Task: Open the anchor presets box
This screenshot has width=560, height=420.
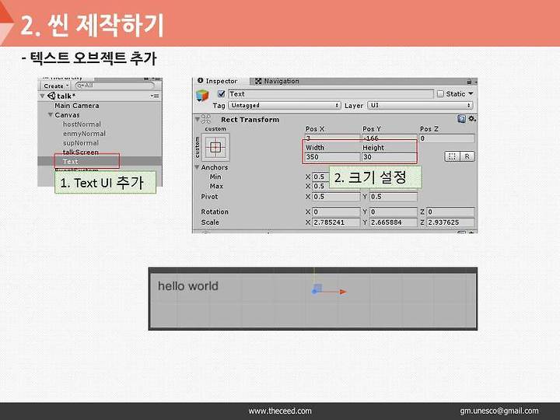Action: [x=215, y=147]
